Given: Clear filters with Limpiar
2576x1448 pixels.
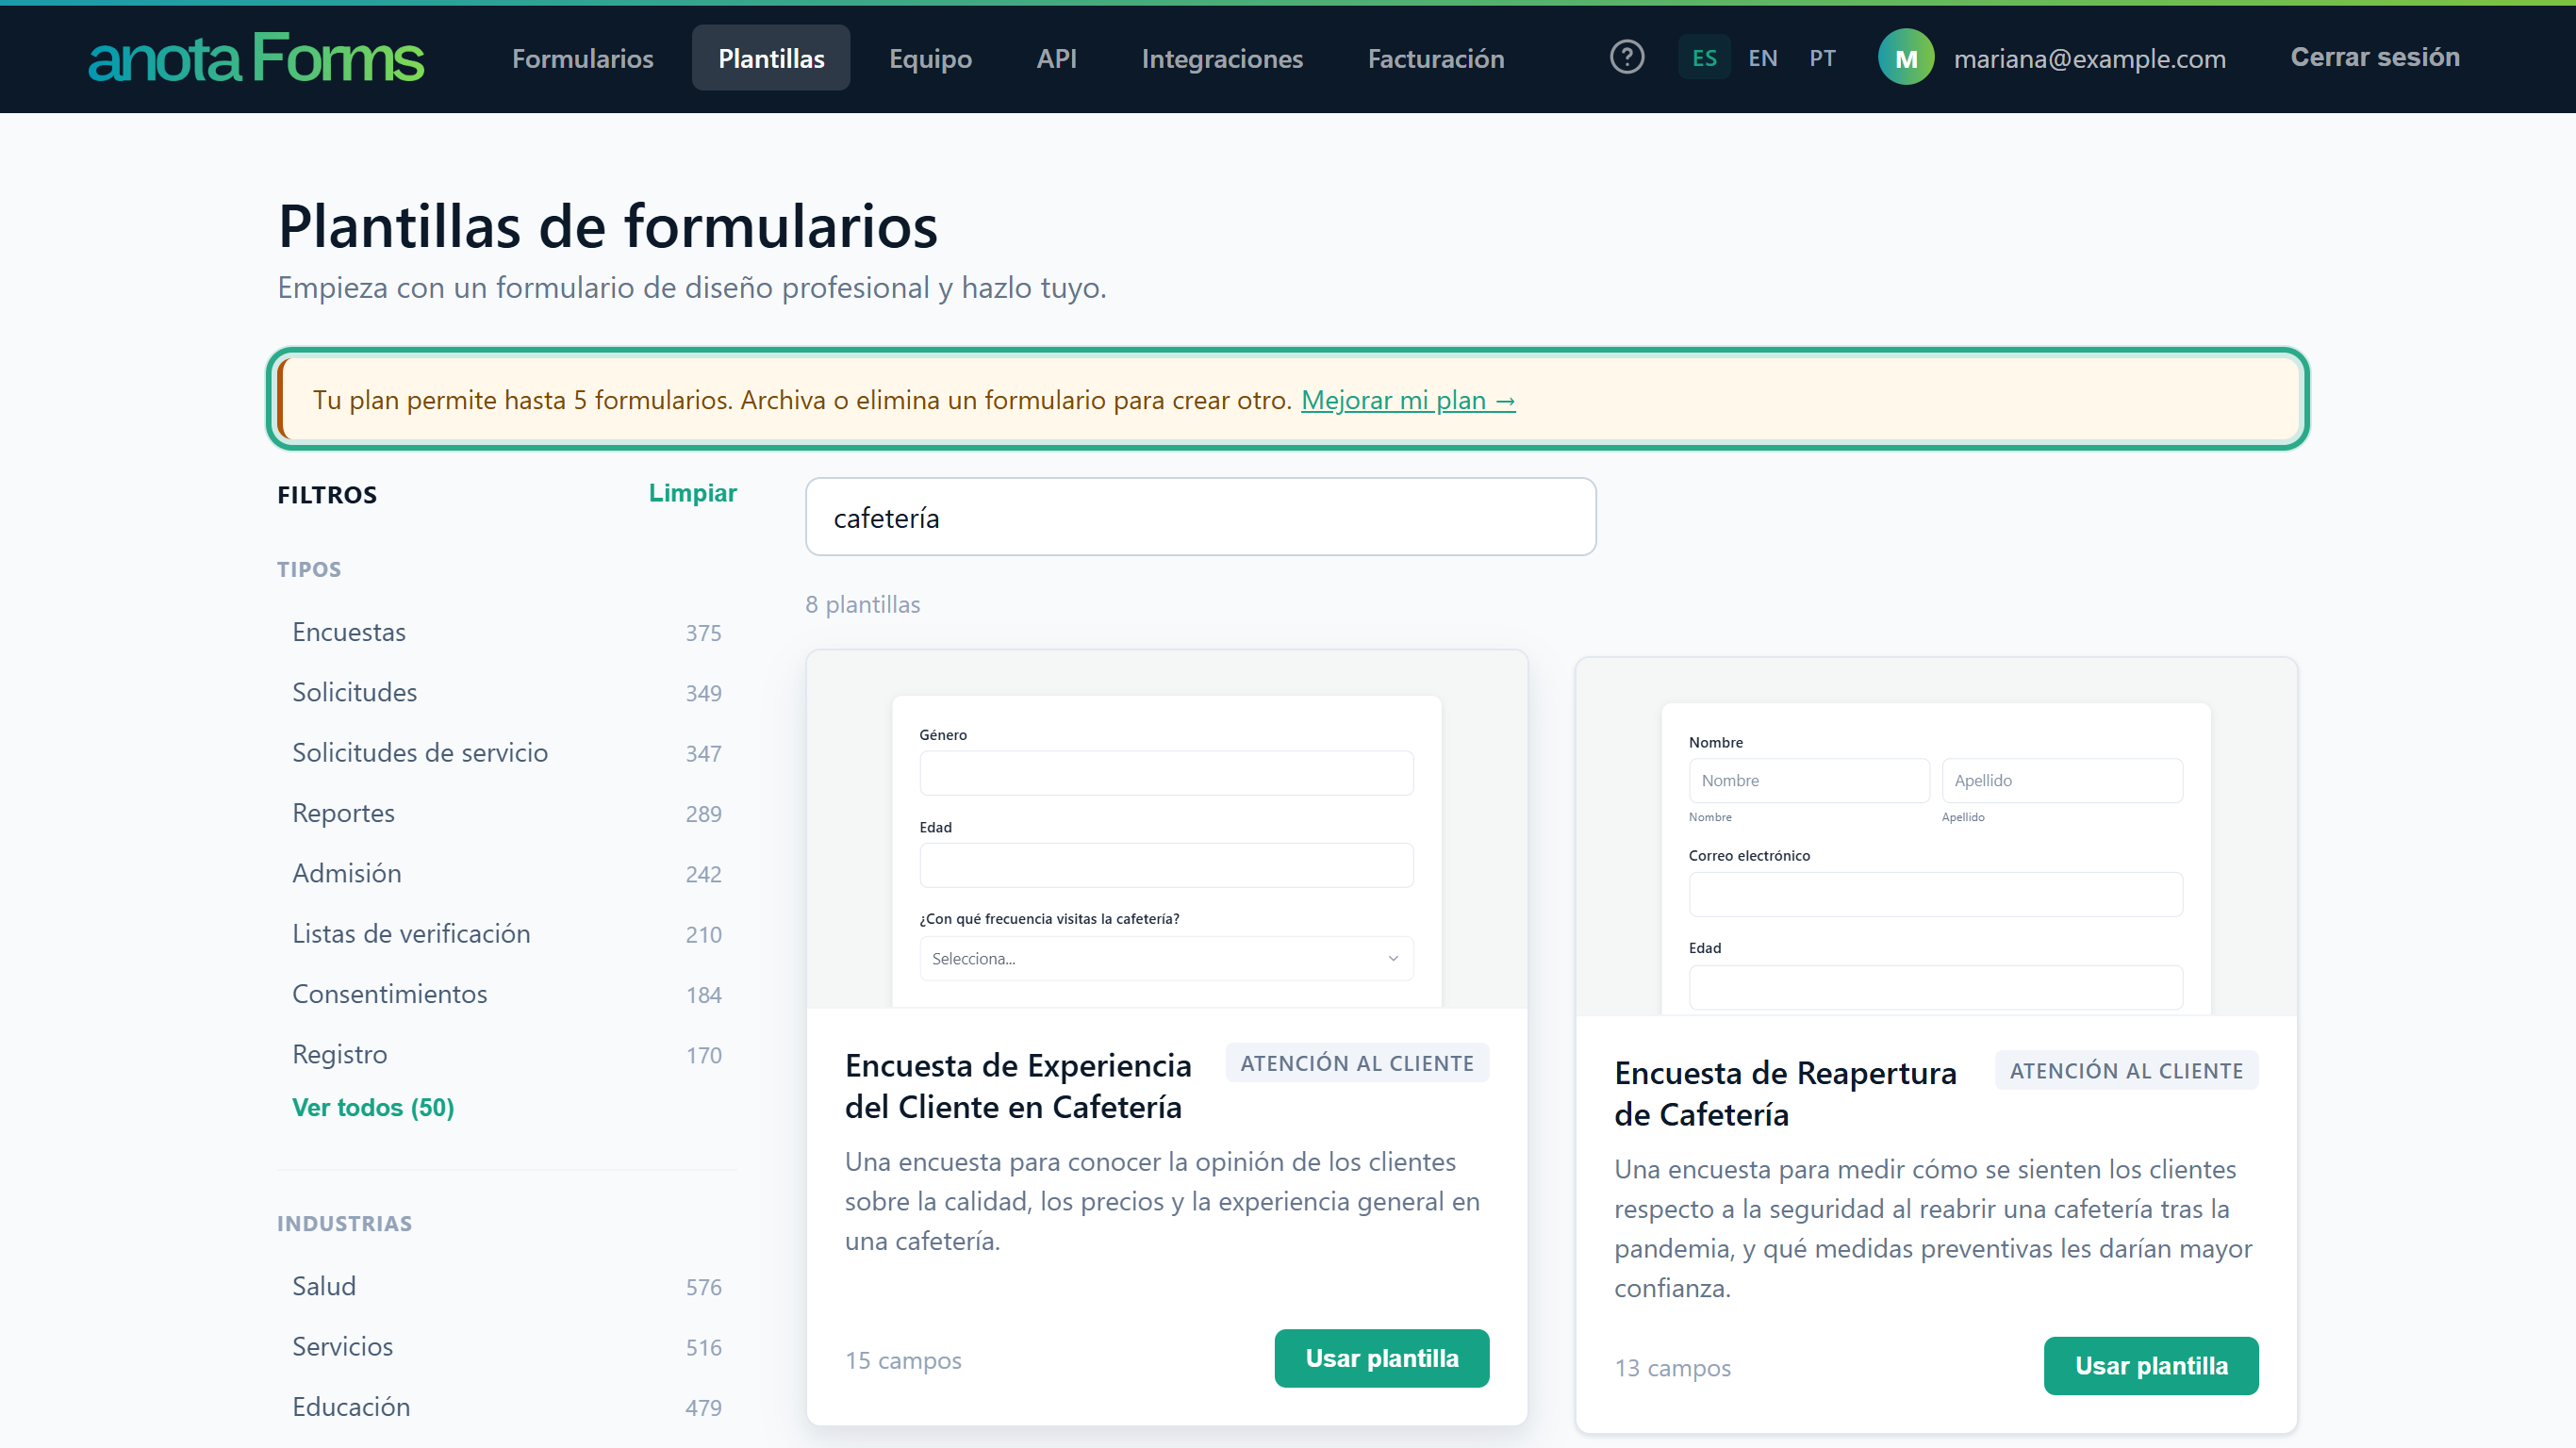Looking at the screenshot, I should [x=692, y=493].
